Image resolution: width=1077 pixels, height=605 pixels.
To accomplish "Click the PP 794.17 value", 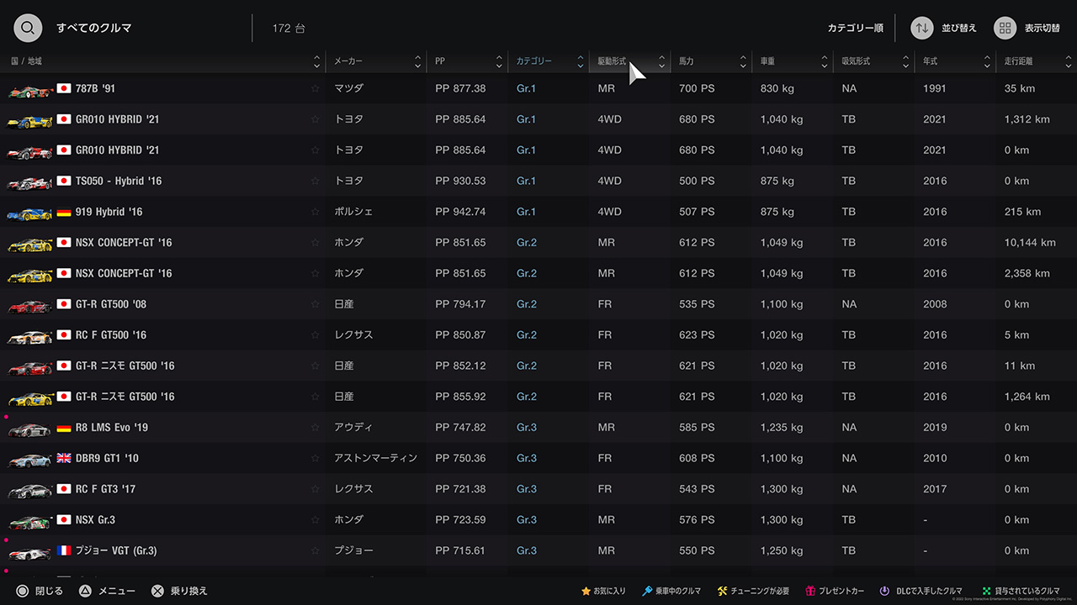I will tap(460, 304).
